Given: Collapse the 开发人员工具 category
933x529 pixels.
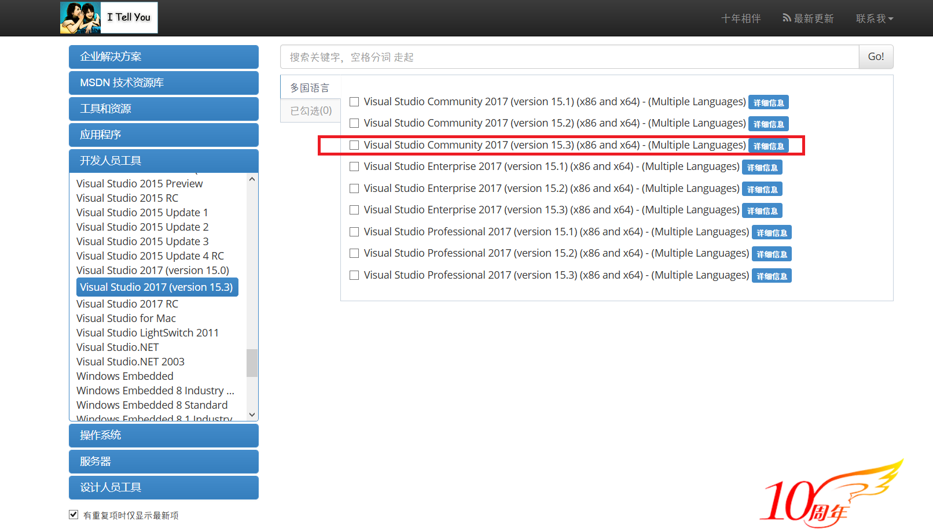Looking at the screenshot, I should (164, 161).
